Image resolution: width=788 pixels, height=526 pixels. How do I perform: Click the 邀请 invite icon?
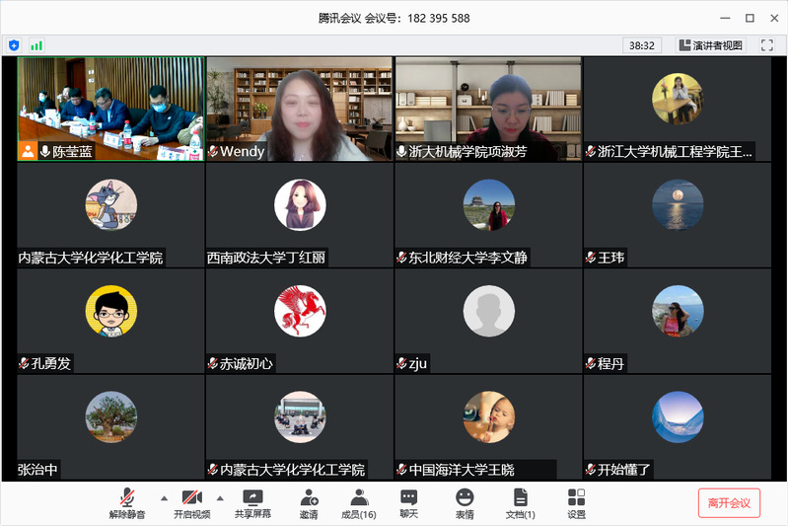click(309, 502)
